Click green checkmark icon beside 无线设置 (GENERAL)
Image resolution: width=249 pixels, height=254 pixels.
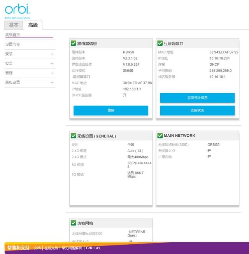(74, 136)
